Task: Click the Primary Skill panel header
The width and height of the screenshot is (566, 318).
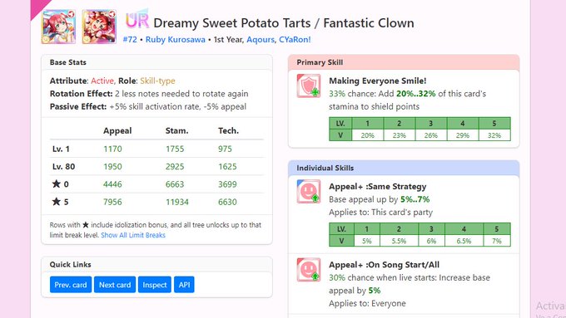Action: click(404, 62)
